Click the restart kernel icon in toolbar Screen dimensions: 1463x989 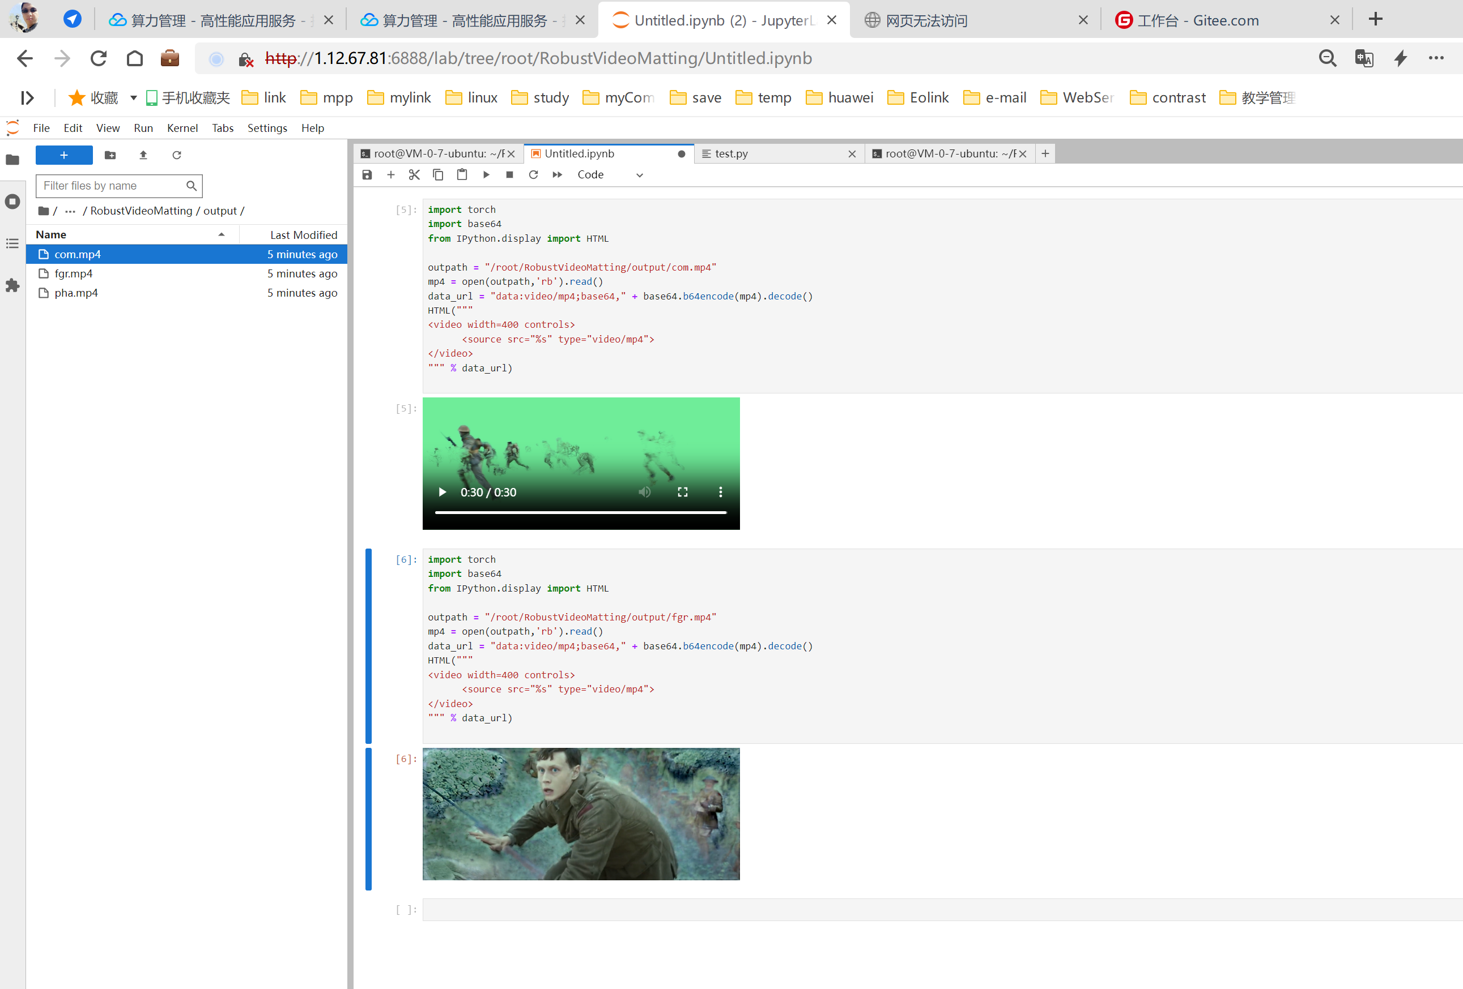click(x=533, y=174)
